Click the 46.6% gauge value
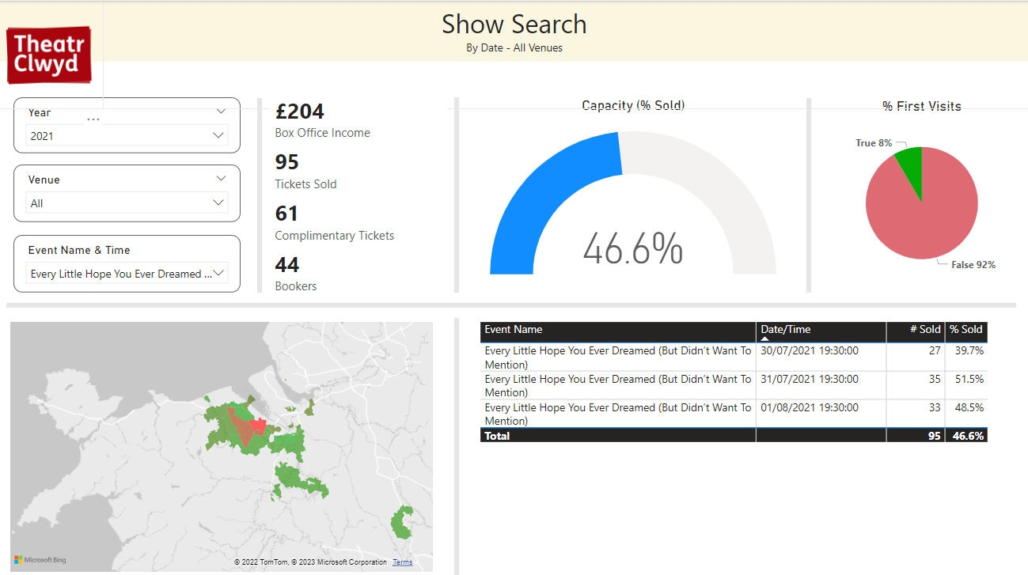Screen dimensions: 1028x575 pos(633,248)
